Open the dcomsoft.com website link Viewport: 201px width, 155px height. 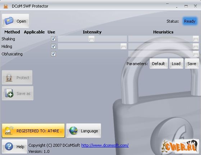click(105, 145)
